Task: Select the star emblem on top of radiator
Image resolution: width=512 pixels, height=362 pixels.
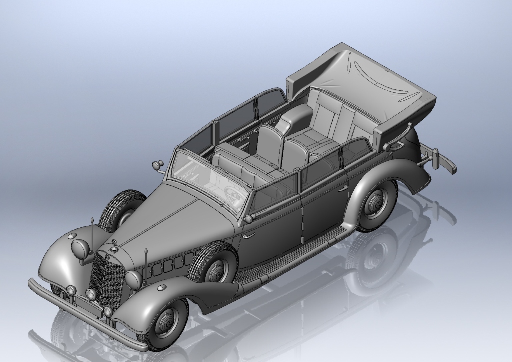Action: click(x=115, y=243)
